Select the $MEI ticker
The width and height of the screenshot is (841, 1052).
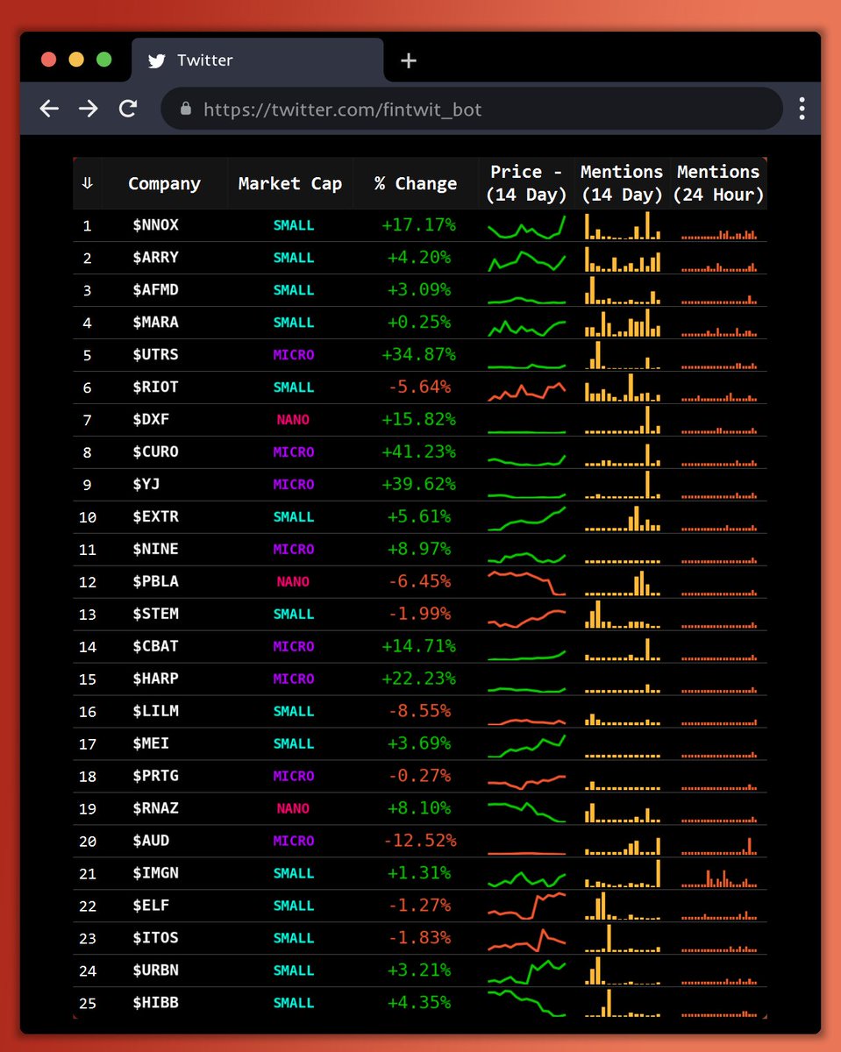[151, 743]
